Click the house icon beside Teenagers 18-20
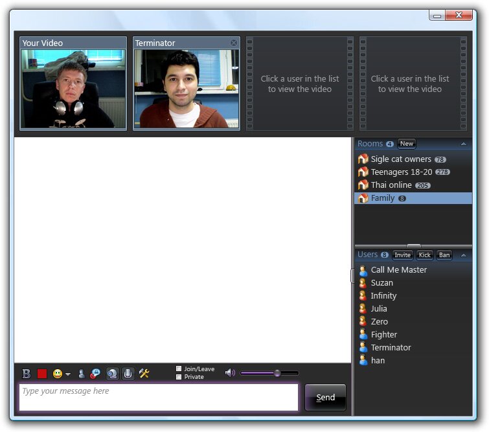The image size is (489, 432). 363,172
